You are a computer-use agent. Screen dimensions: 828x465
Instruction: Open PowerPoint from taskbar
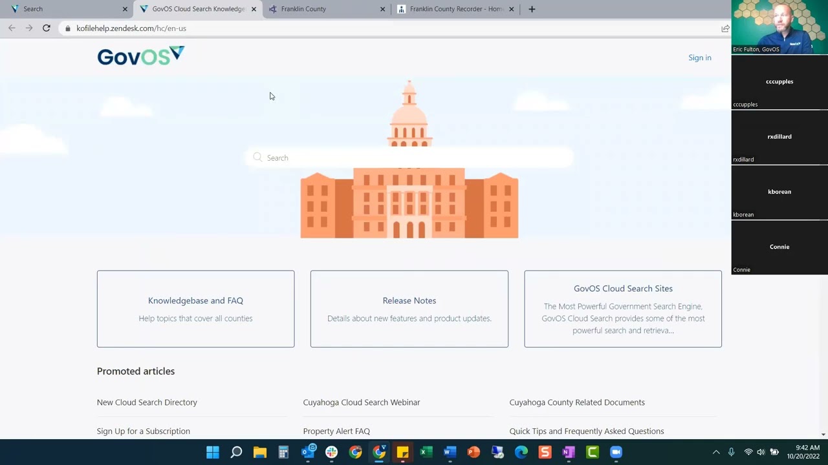(474, 452)
